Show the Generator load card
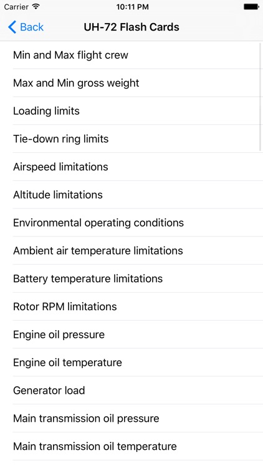This screenshot has height=468, width=263. click(x=131, y=391)
